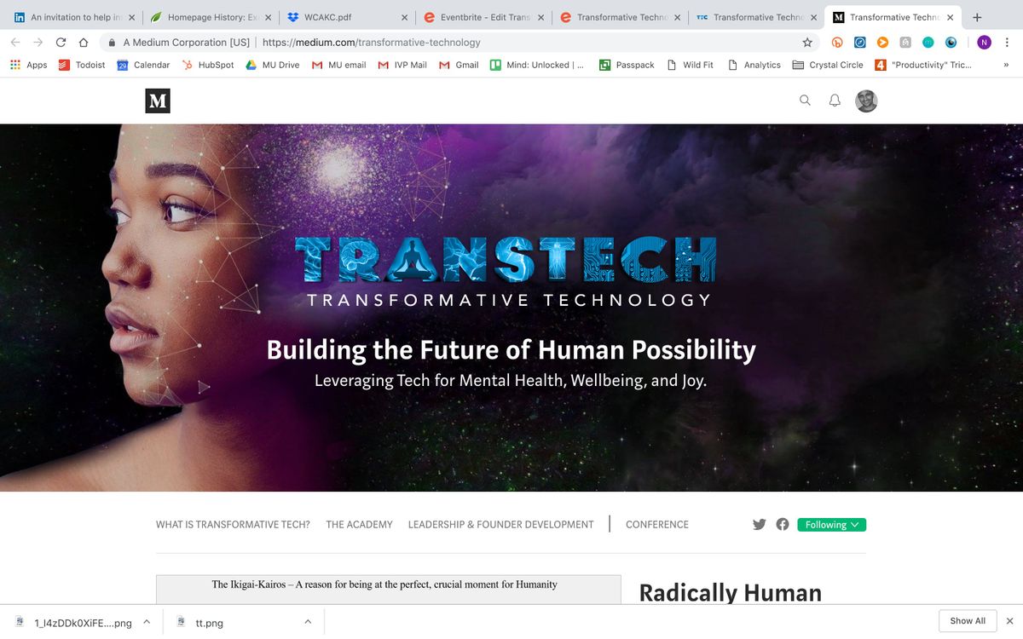Click the Medium logo icon
1023x639 pixels.
[x=158, y=101]
